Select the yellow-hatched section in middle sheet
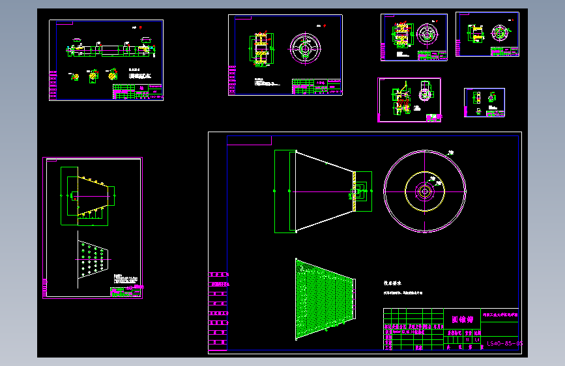565x366 pixels. click(261, 49)
